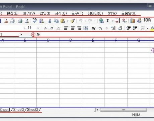Click the fx Insert Function icon
The image size is (154, 121).
coord(38,34)
